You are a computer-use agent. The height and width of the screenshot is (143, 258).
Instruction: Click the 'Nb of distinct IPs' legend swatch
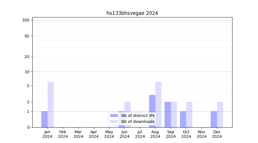pyautogui.click(x=114, y=116)
